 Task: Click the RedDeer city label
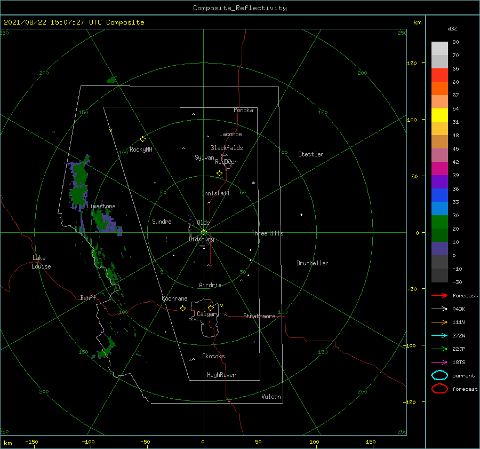pos(226,162)
